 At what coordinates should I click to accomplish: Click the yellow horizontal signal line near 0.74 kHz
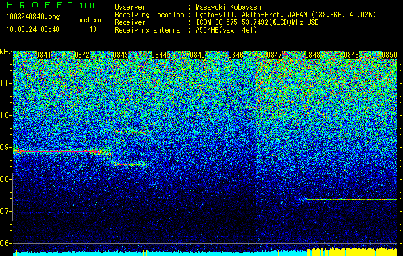click(351, 199)
